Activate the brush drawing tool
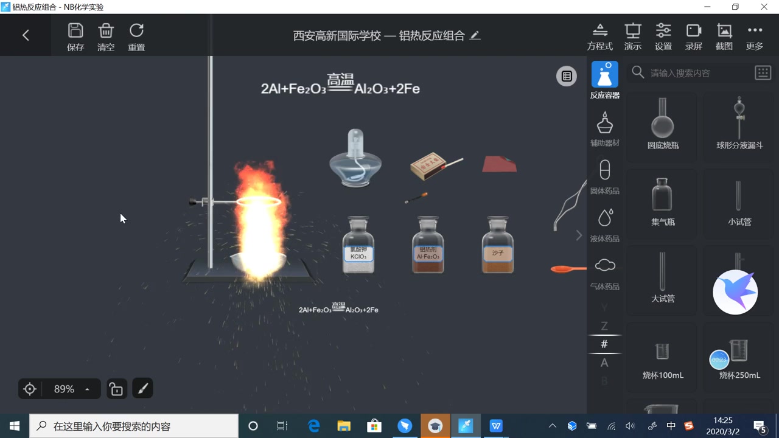The image size is (779, 438). click(x=142, y=389)
